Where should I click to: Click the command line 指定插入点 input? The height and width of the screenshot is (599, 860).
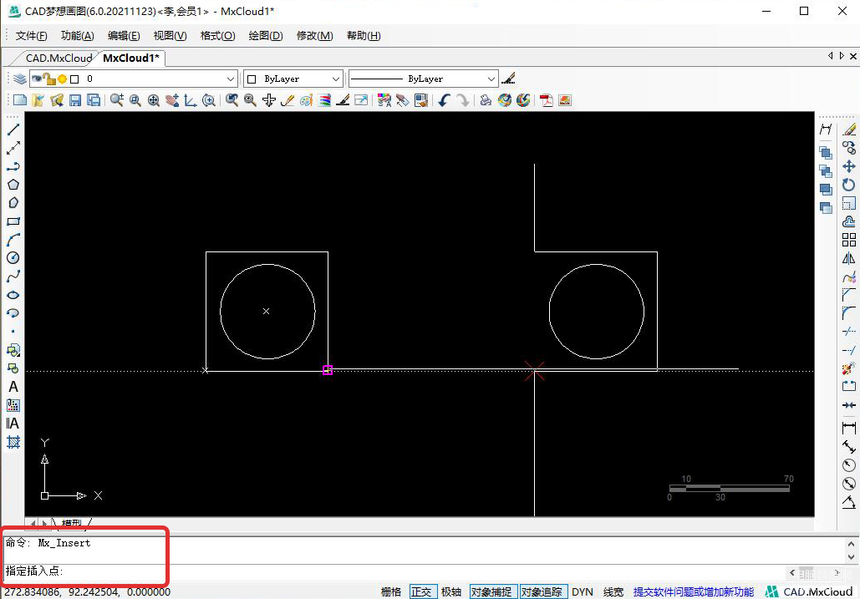point(394,571)
